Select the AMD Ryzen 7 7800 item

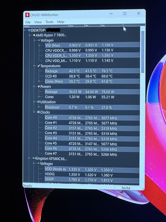pos(51,35)
